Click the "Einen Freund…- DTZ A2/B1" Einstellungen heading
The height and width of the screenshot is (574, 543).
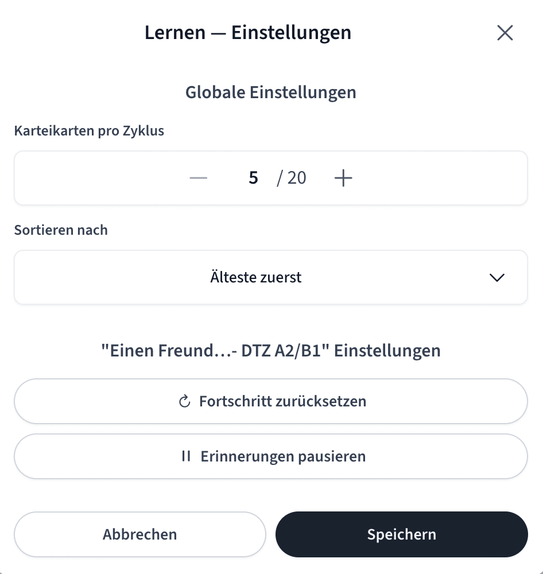click(x=270, y=351)
